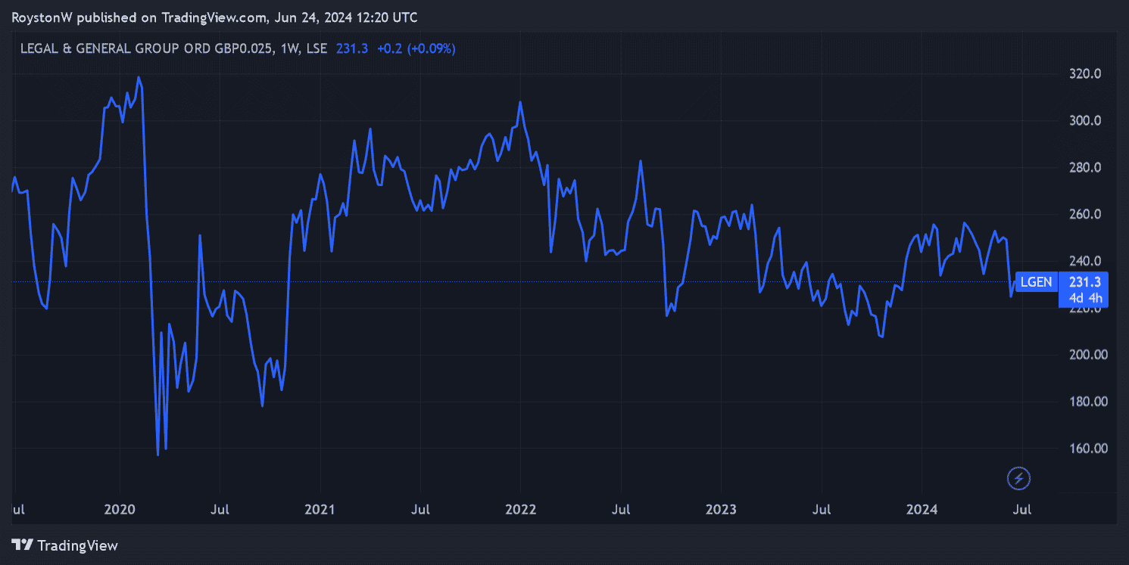Click the 2024 marker on time axis

click(x=921, y=509)
